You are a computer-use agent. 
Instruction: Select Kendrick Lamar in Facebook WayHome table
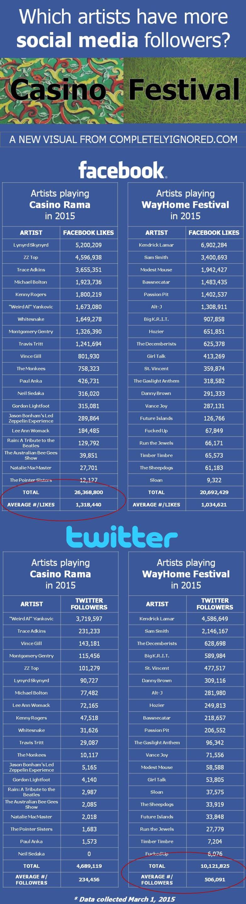156,245
